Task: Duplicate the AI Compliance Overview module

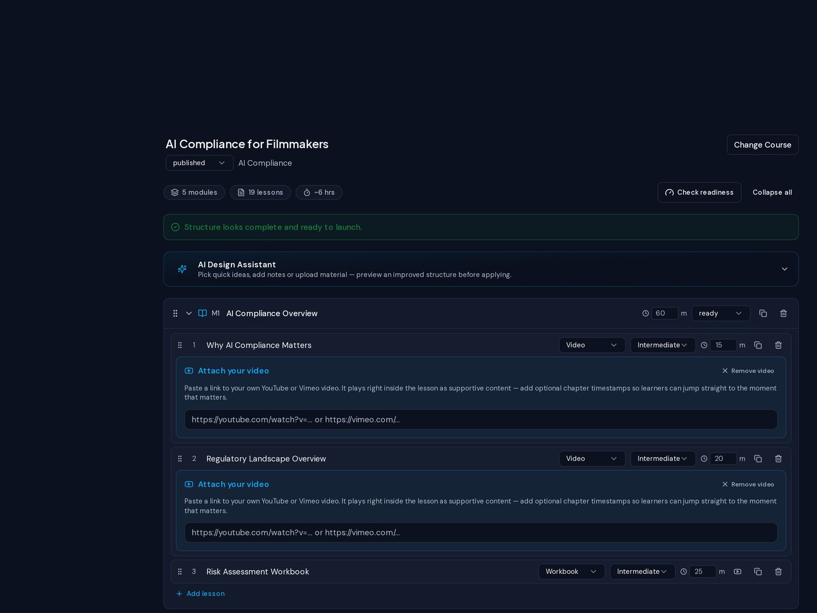Action: 763,313
